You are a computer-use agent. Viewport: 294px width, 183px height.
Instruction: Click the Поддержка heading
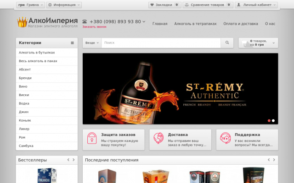(247, 135)
